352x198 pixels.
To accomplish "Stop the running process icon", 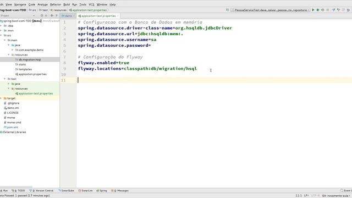I will click(x=328, y=10).
